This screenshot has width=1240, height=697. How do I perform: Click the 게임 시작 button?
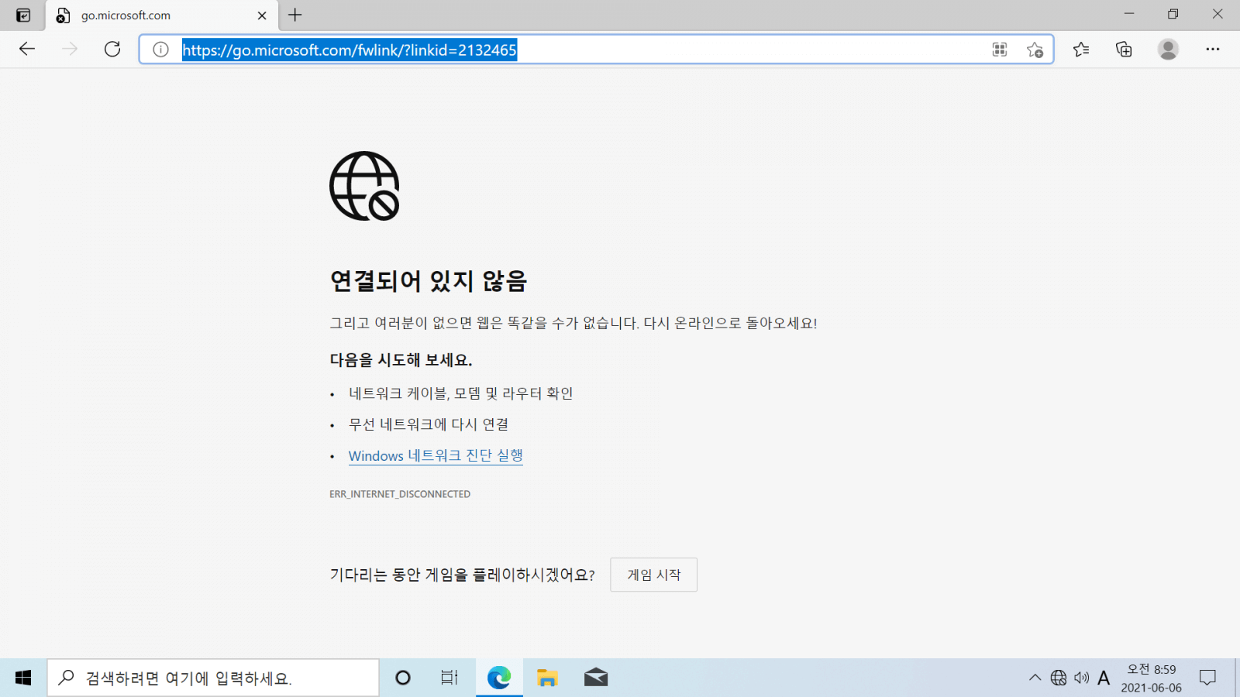coord(653,575)
